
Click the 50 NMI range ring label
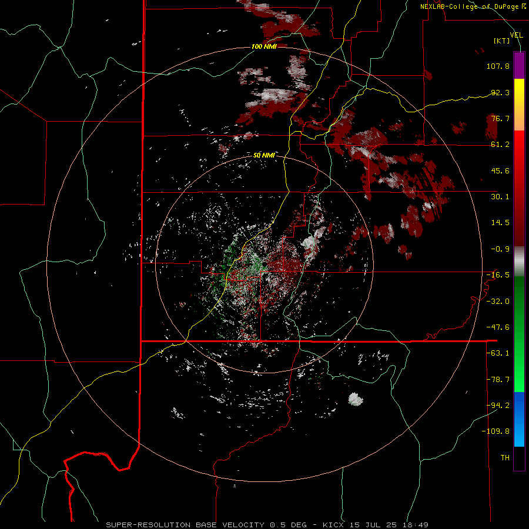click(264, 155)
